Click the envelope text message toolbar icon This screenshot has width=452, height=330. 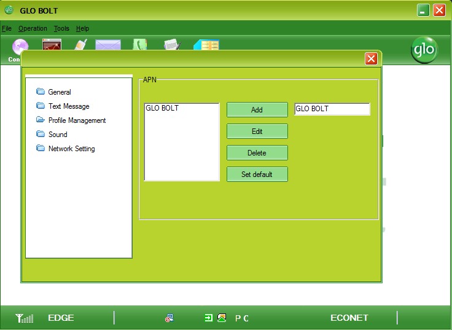[107, 45]
